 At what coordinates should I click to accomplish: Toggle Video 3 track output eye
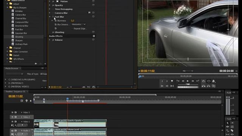pyautogui.click(x=12, y=113)
